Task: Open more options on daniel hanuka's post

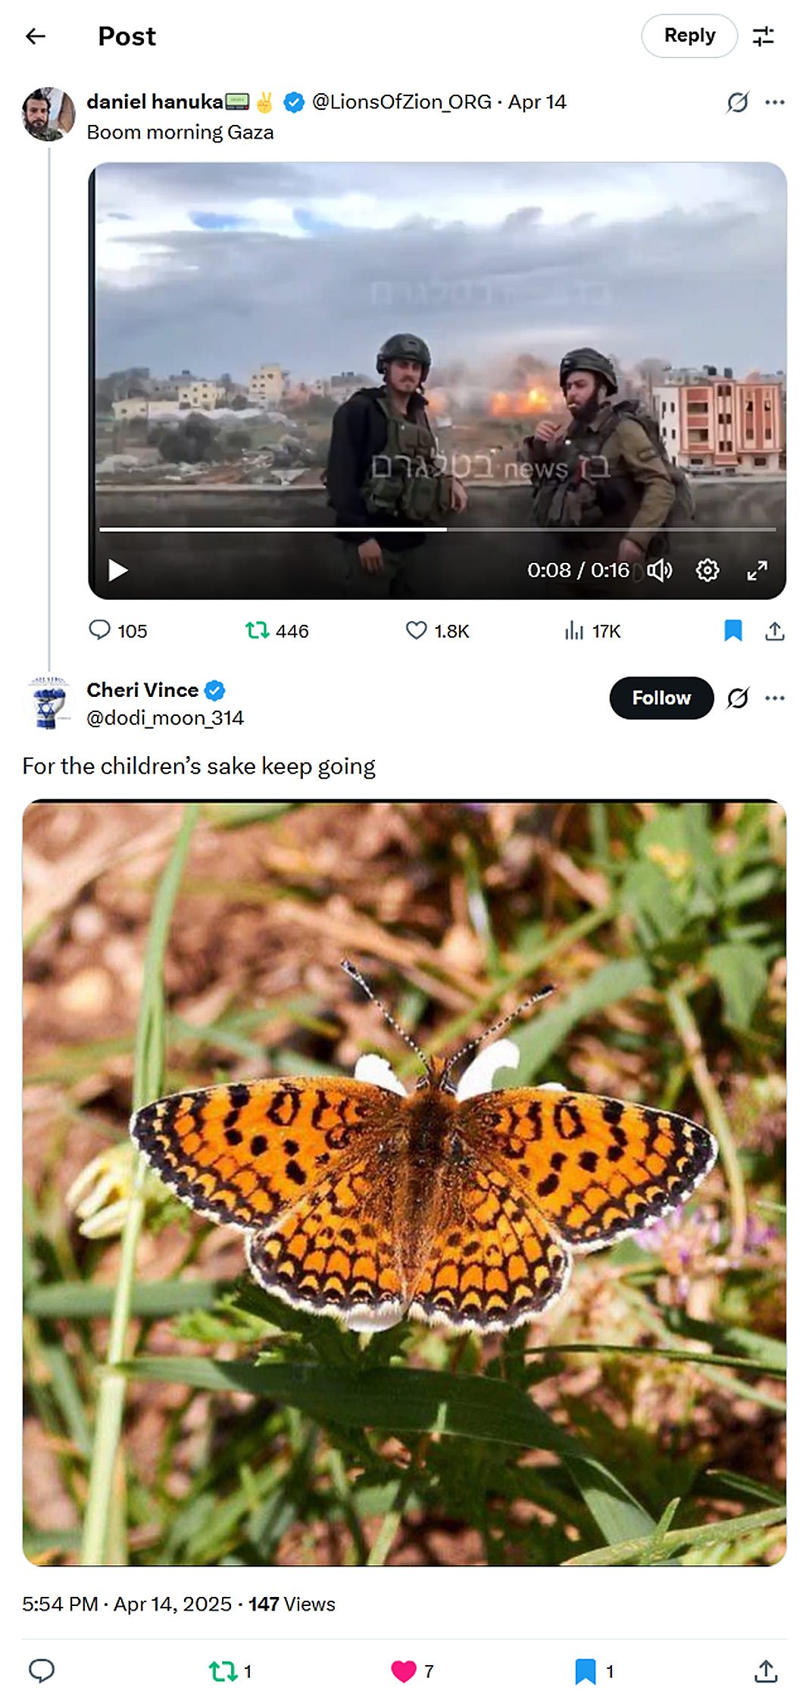Action: coord(775,102)
